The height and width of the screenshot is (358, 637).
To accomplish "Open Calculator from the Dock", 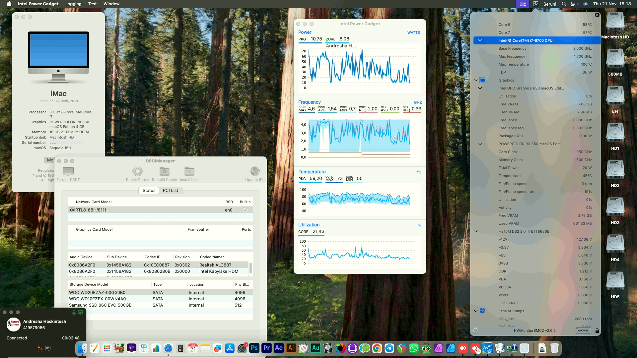I will tap(180, 348).
